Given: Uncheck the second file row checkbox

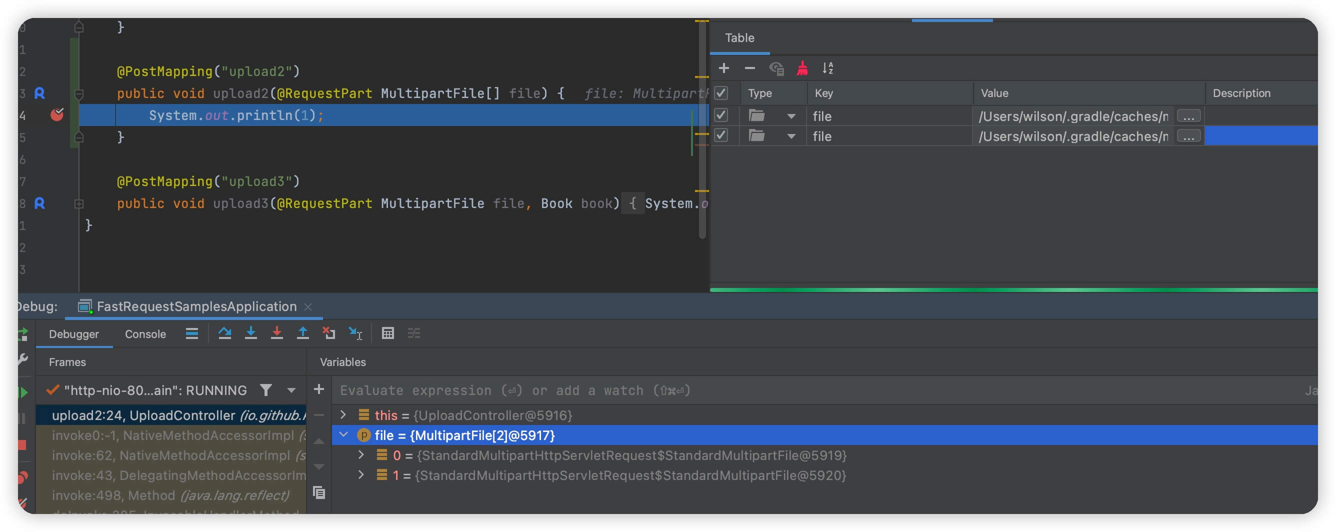Looking at the screenshot, I should (721, 136).
